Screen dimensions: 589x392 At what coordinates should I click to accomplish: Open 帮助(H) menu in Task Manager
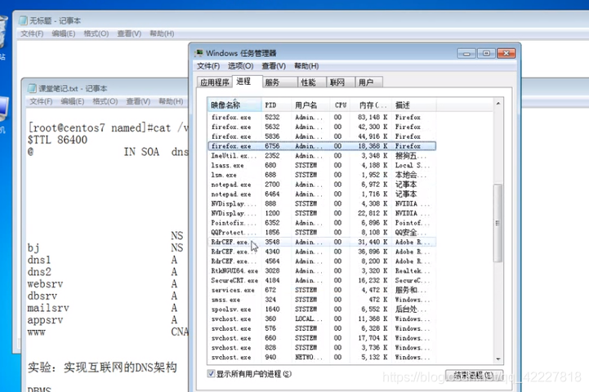[306, 66]
